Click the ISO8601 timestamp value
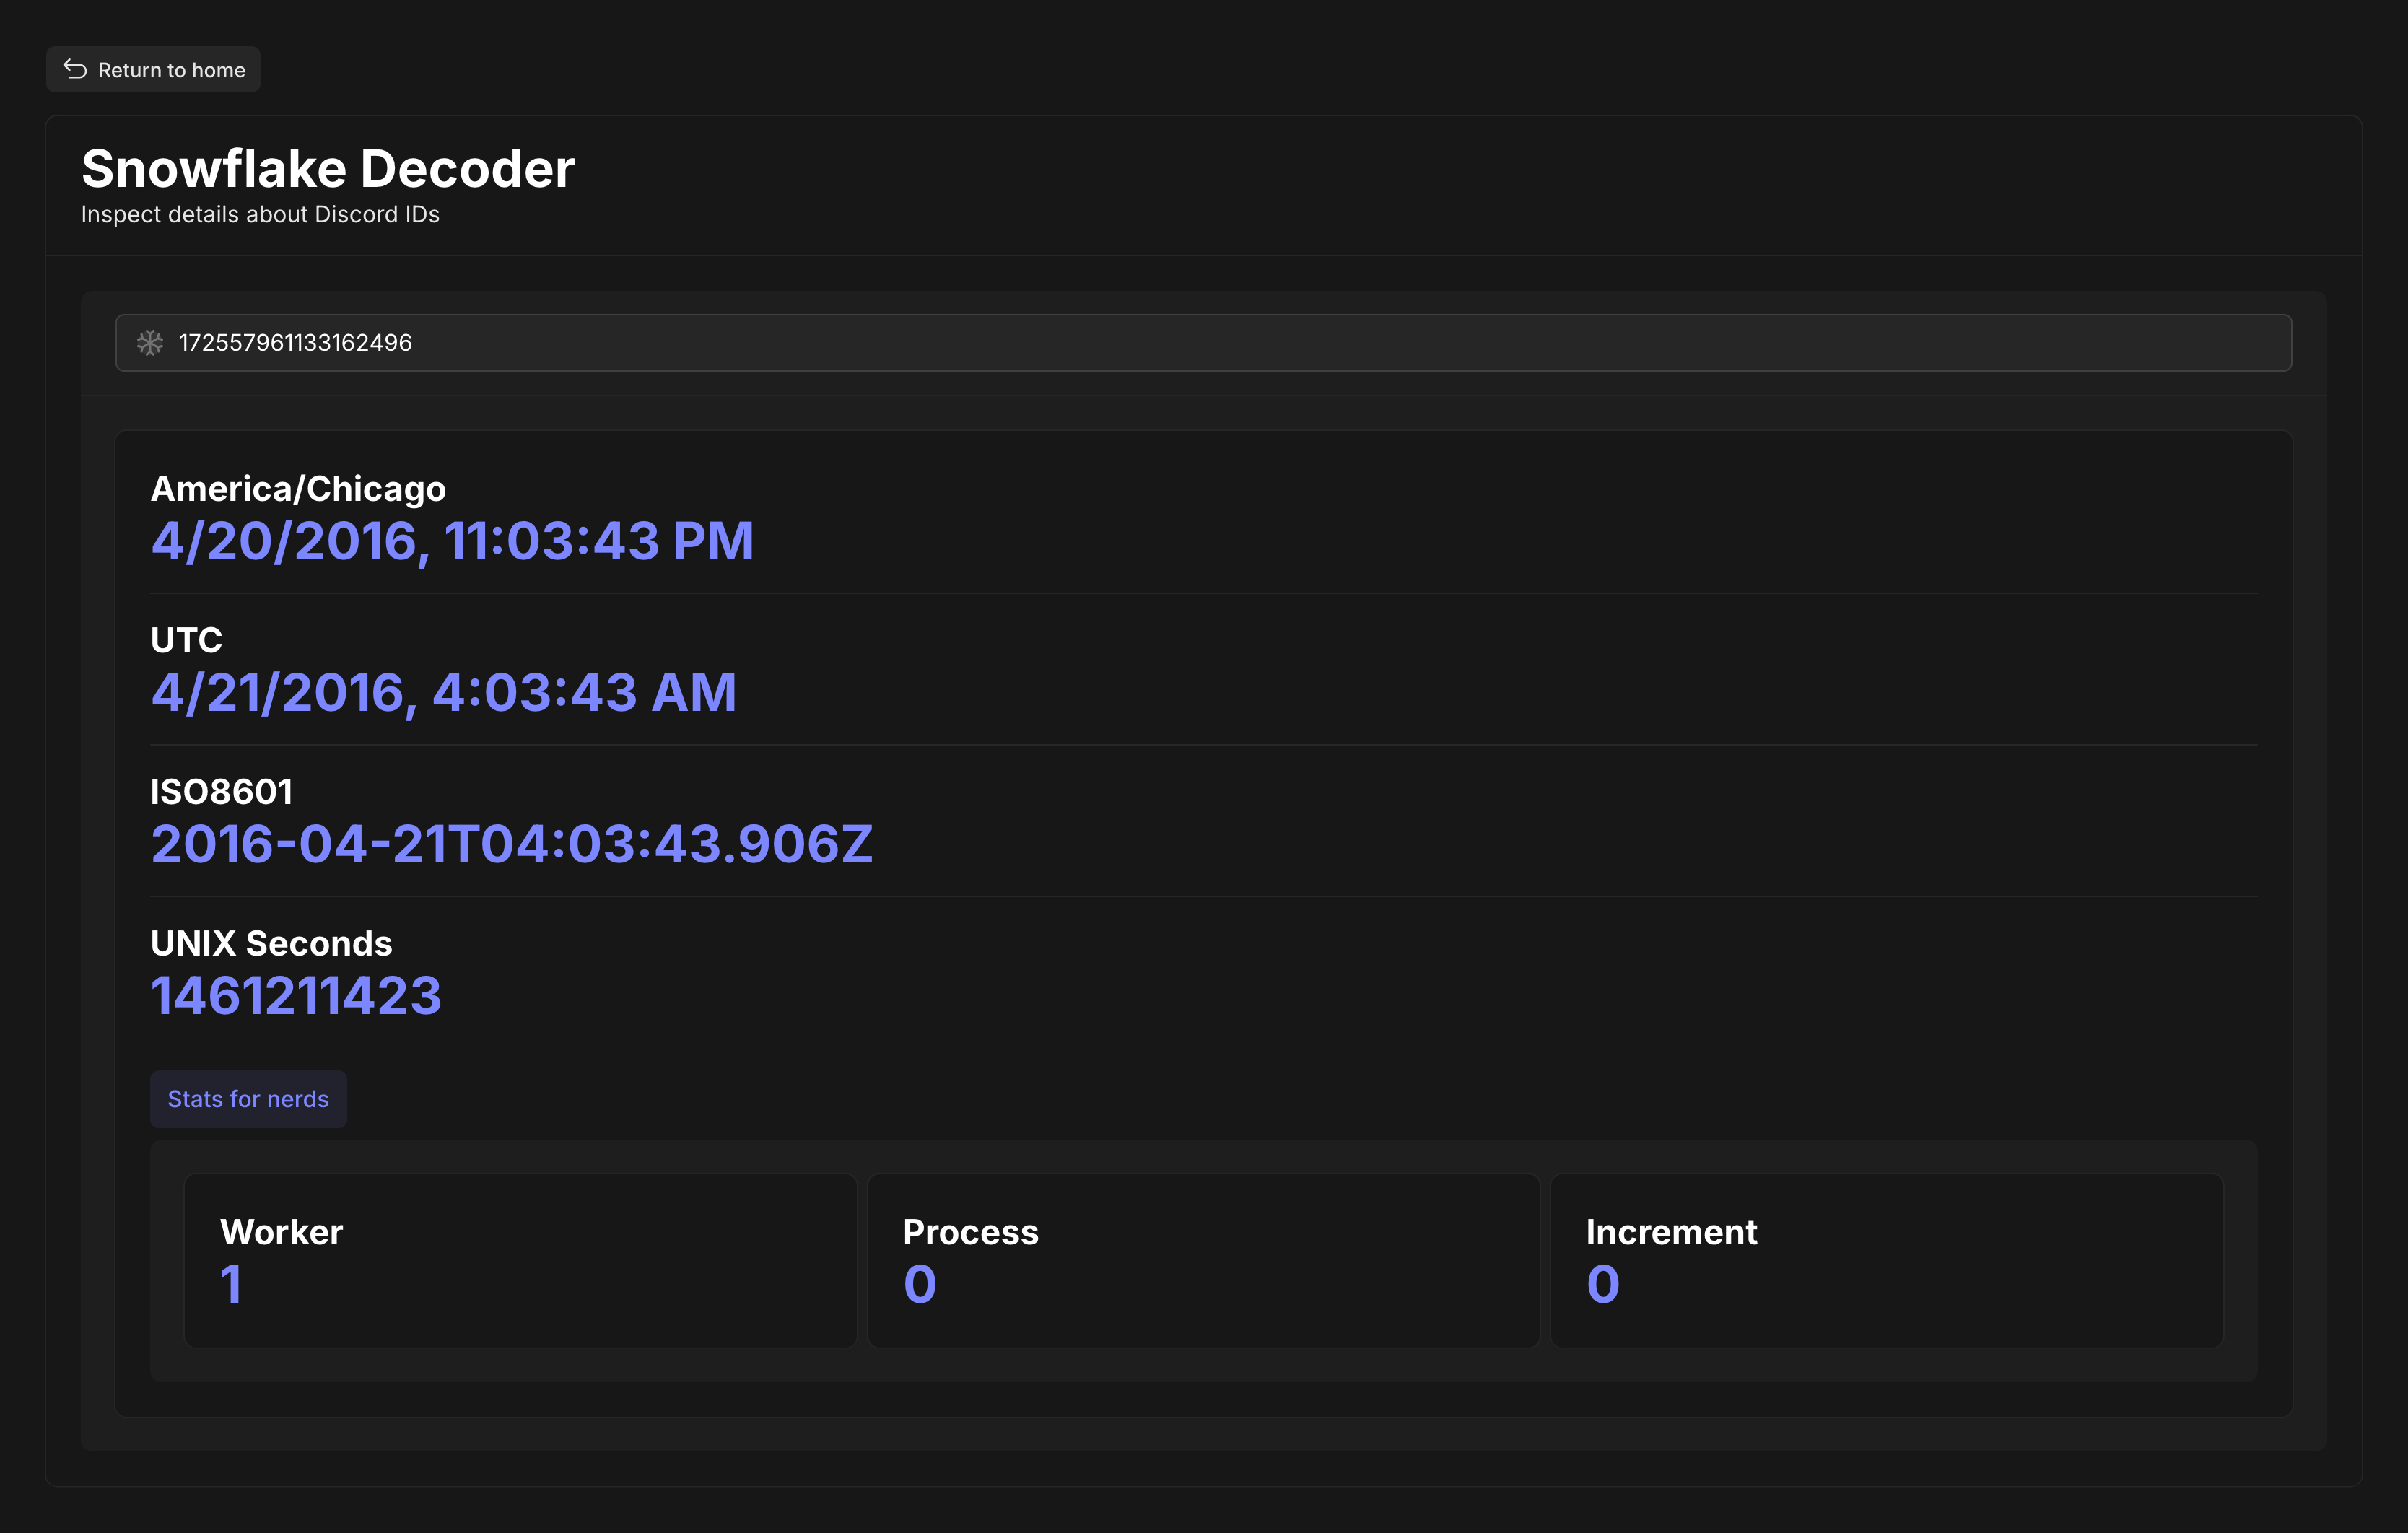Screen dimensions: 2408x1533 [x=511, y=844]
